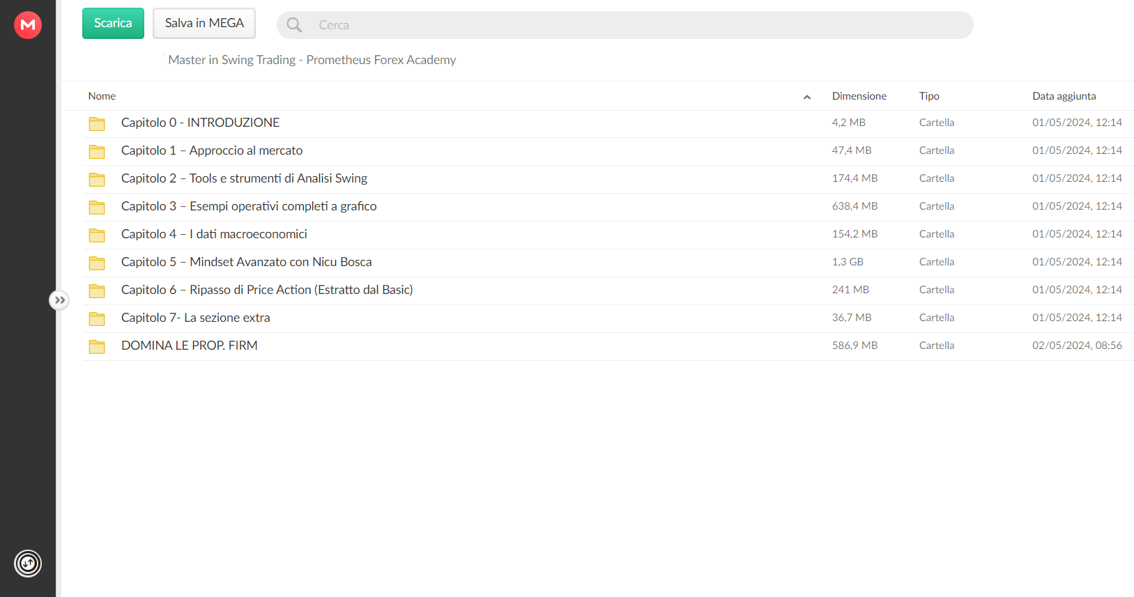
Task: Click the 241 MB size value
Action: pyautogui.click(x=850, y=290)
